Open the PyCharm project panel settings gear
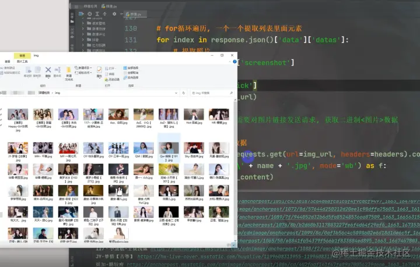 click(114, 14)
